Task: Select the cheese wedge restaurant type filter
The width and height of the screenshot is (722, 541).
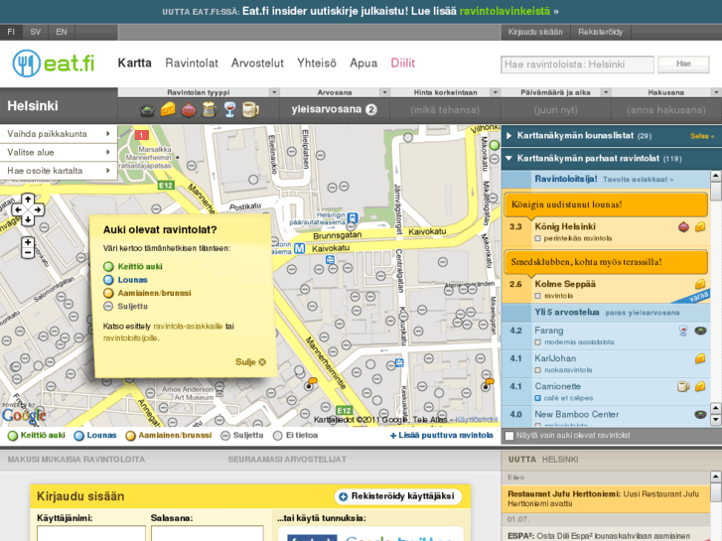Action: 168,109
